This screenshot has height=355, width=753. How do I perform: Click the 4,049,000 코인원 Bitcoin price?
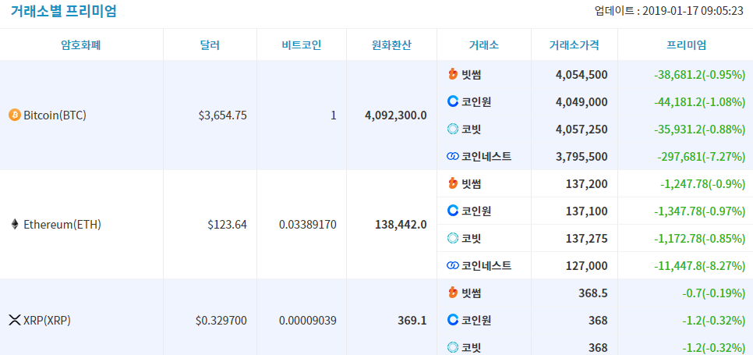pos(582,102)
